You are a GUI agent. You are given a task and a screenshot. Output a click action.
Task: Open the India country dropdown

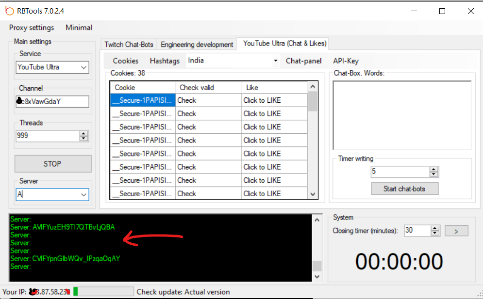[x=276, y=61]
